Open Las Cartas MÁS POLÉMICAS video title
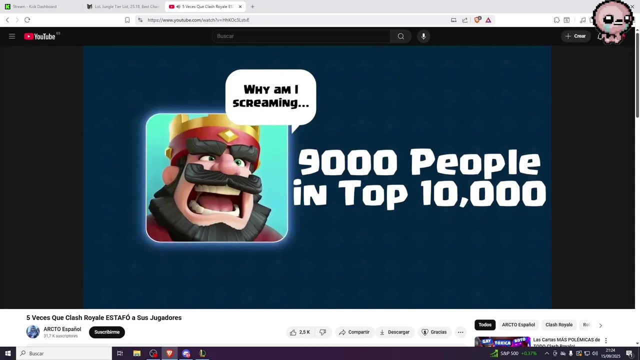 (x=566, y=342)
